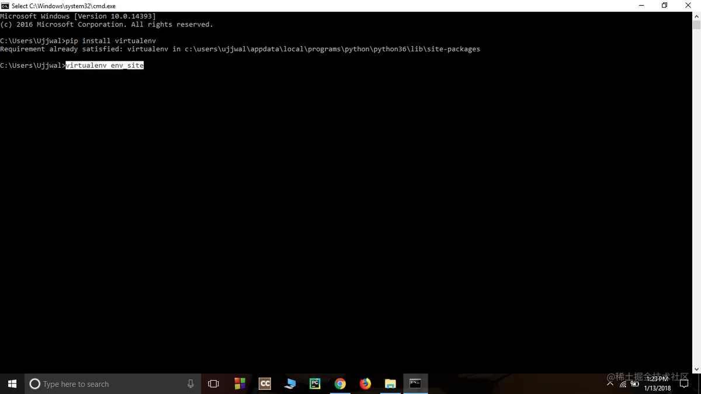The width and height of the screenshot is (701, 394).
Task: Launch PyCharm from the taskbar
Action: 315,383
